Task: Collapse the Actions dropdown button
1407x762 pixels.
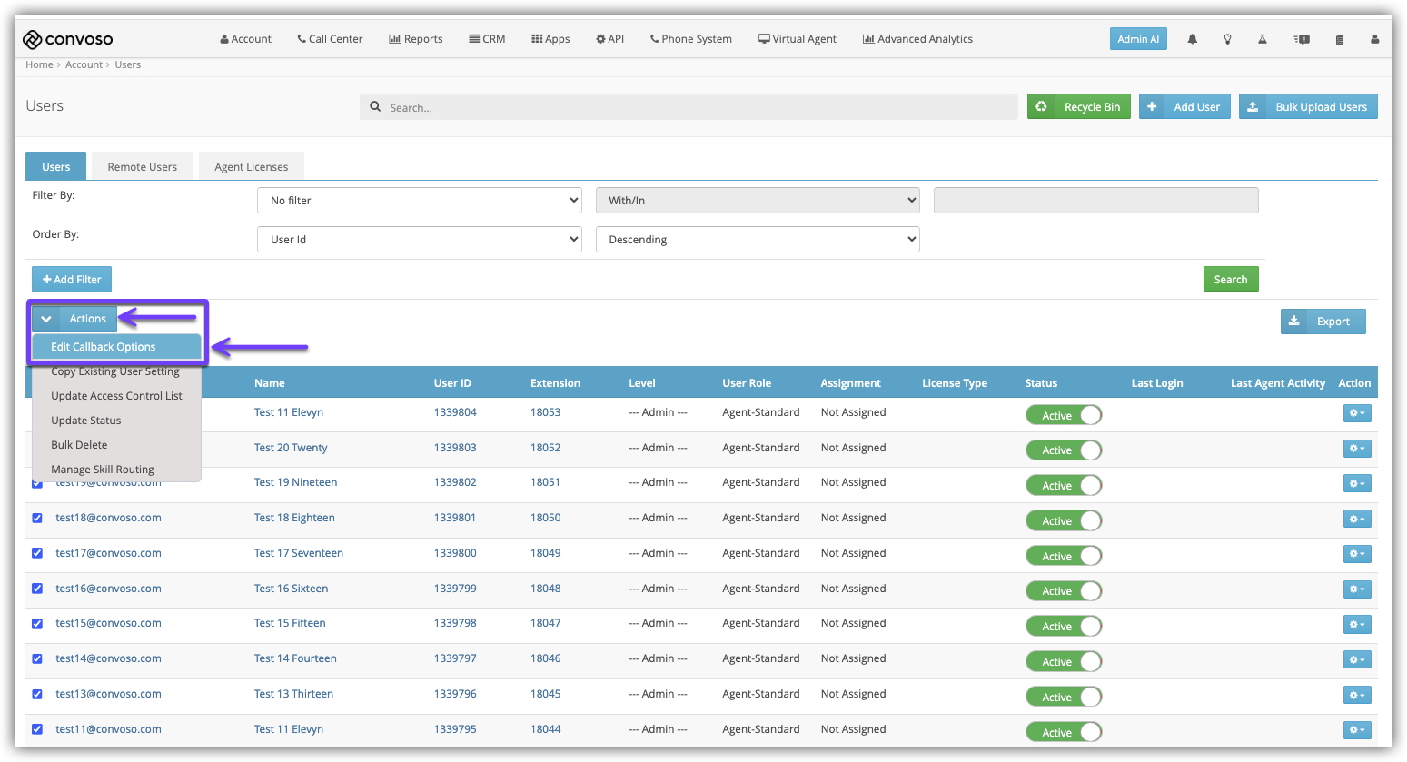Action: click(74, 319)
